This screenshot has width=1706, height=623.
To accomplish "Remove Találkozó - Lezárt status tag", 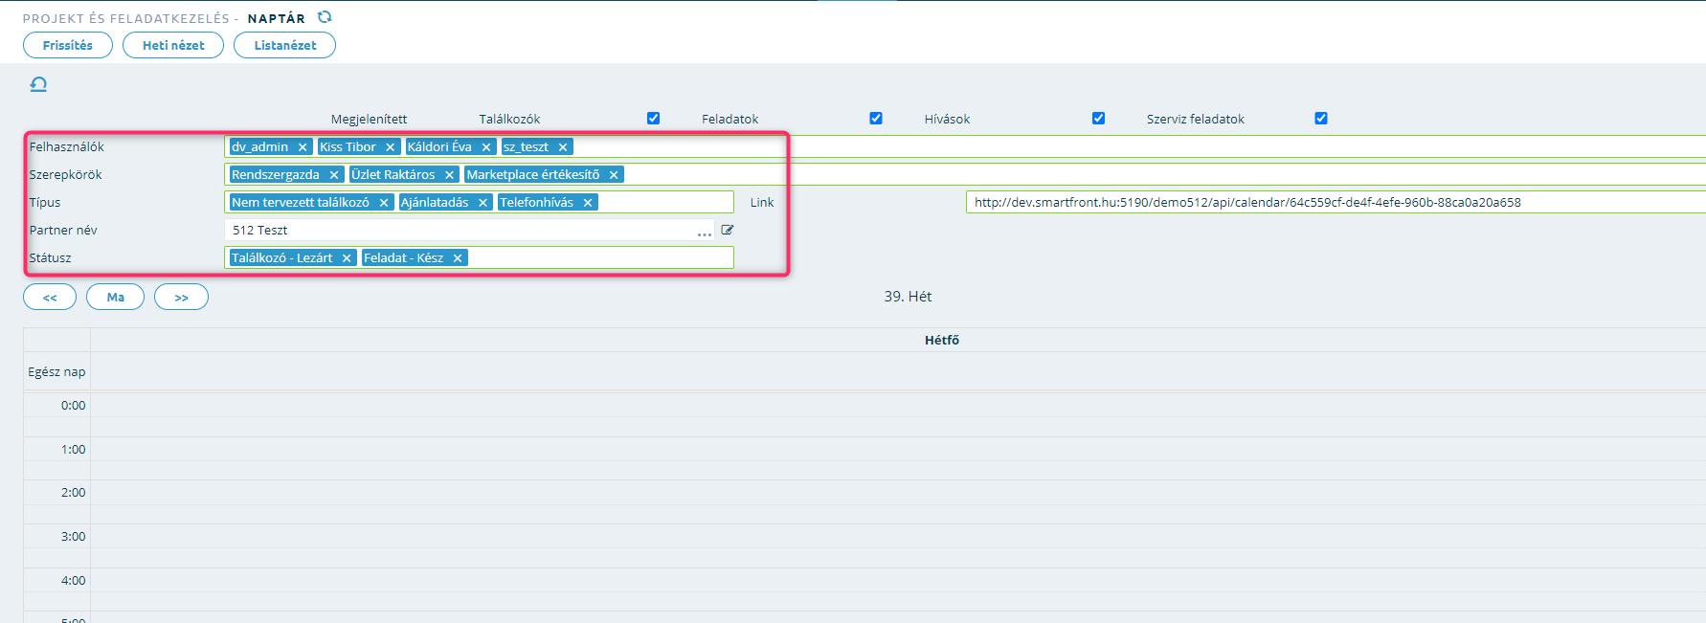I will pos(347,258).
